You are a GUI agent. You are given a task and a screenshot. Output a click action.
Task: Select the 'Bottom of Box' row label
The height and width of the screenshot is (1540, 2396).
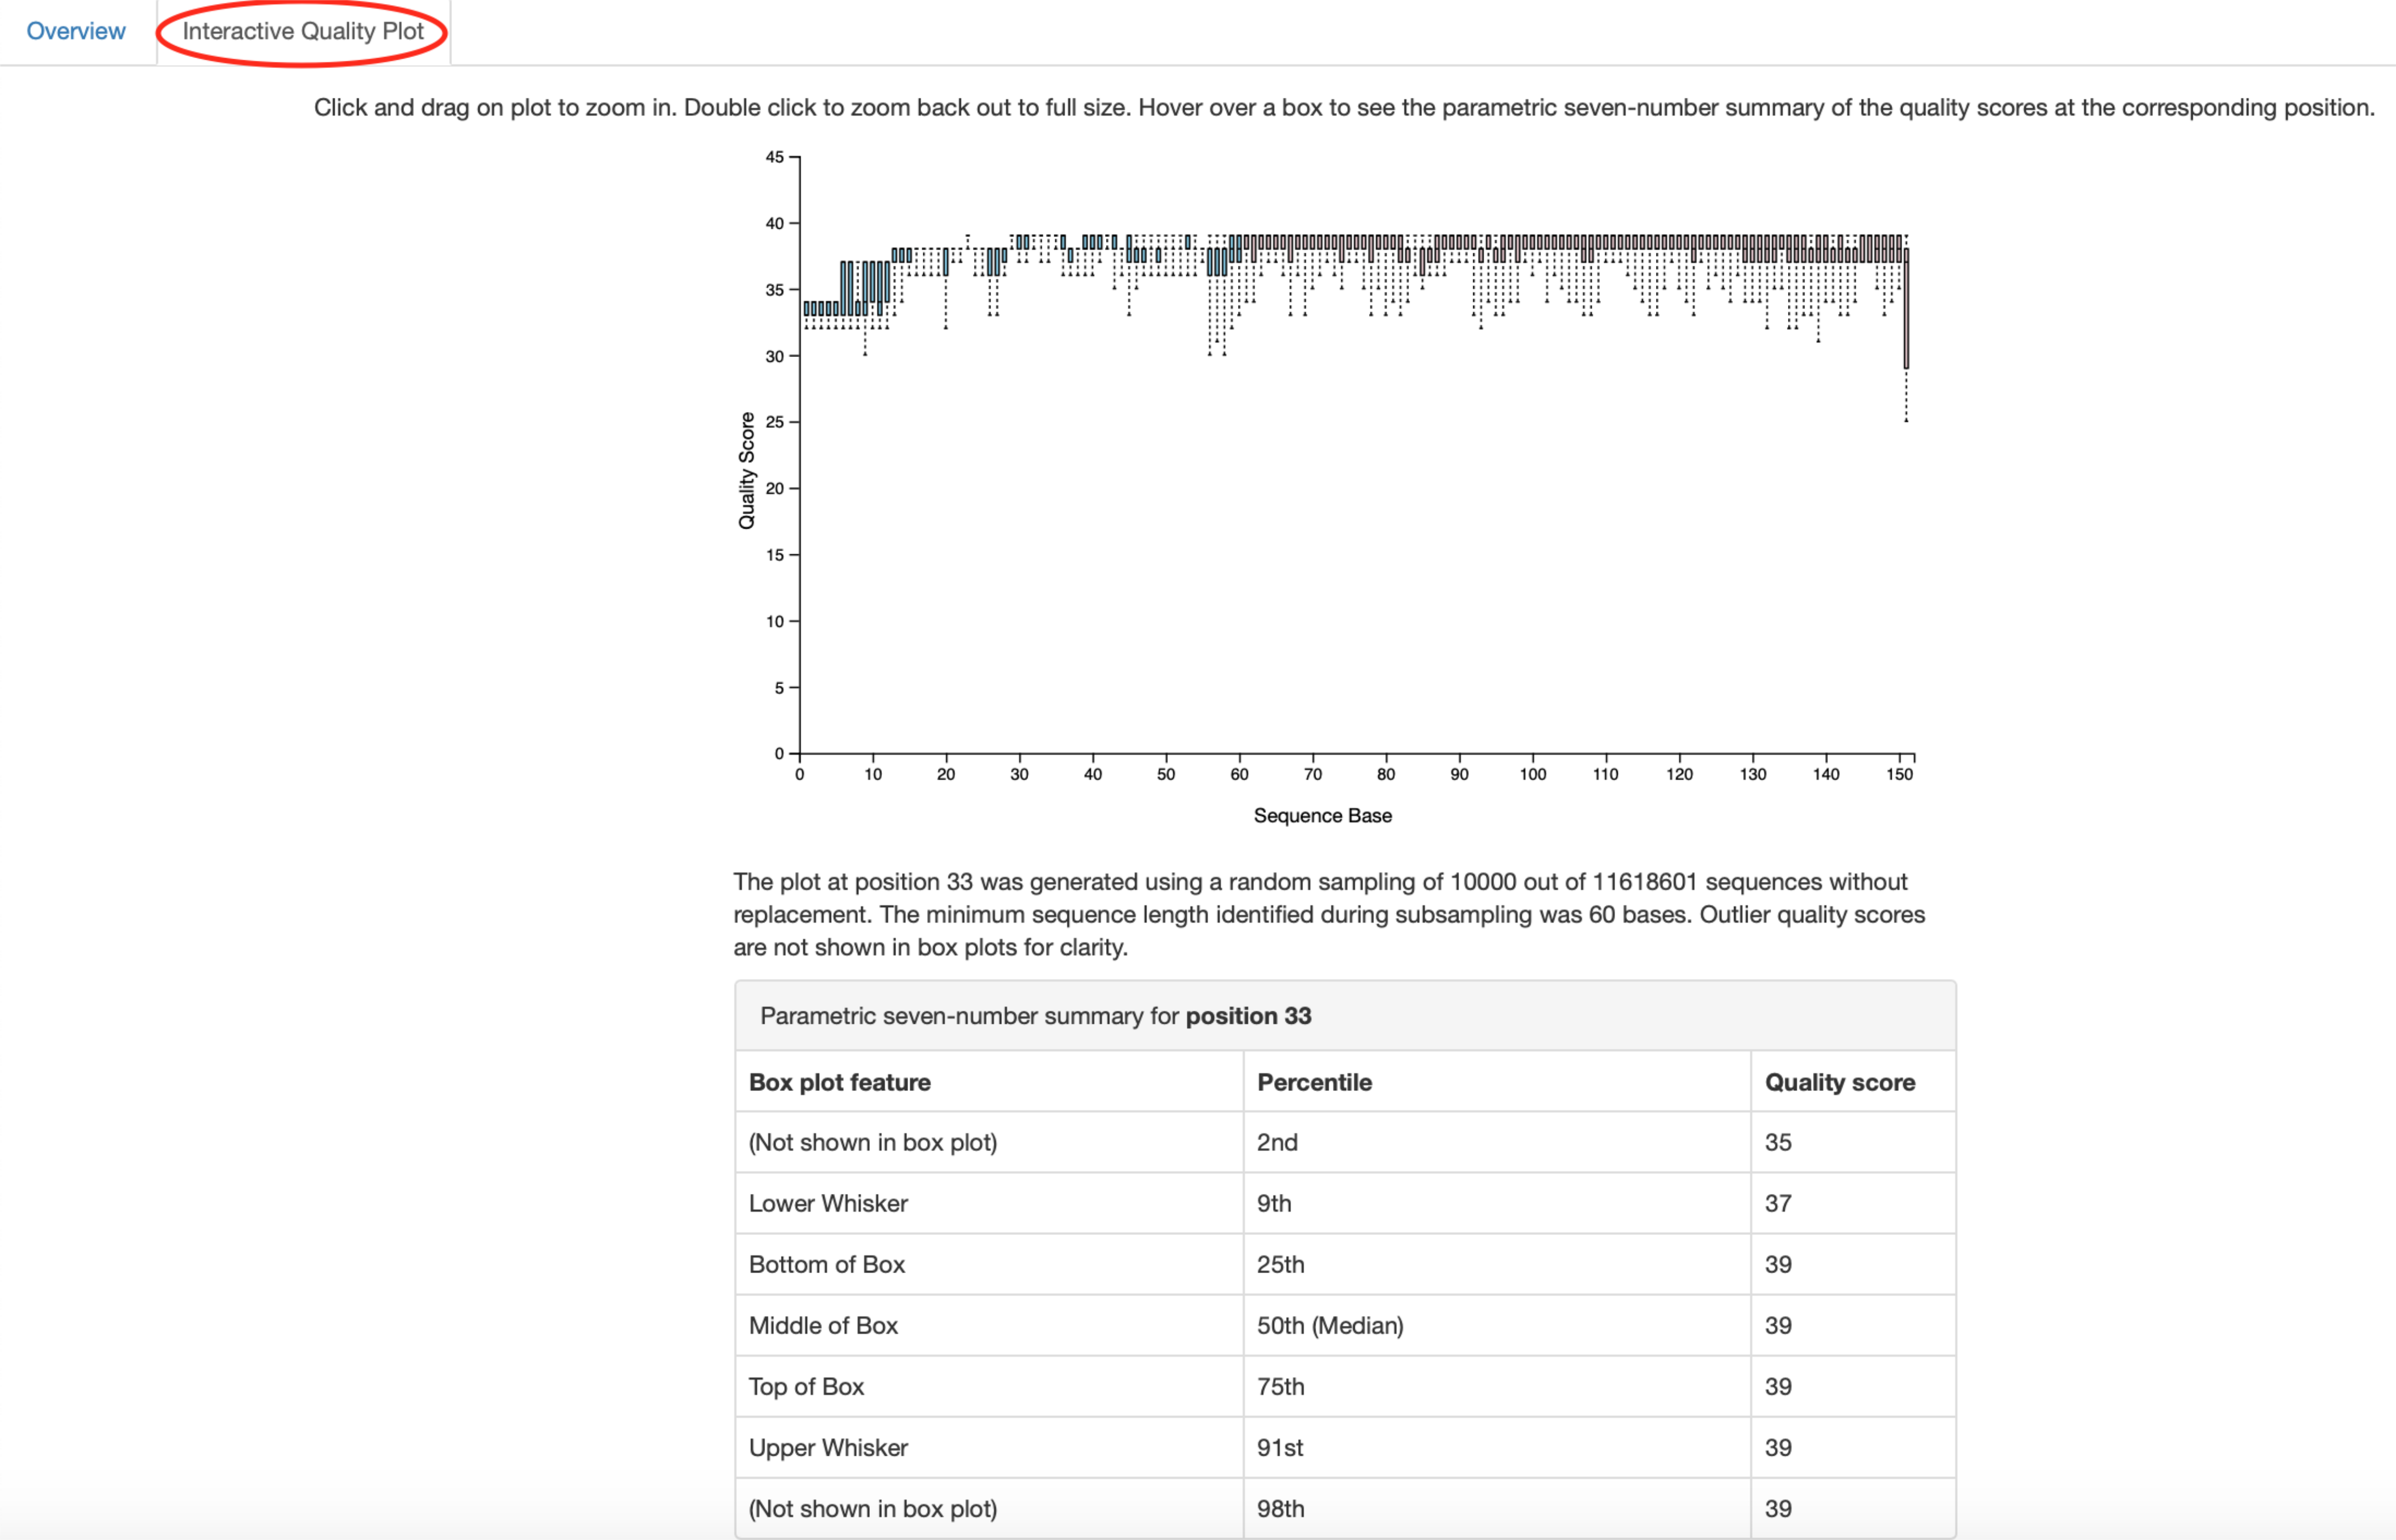(826, 1264)
